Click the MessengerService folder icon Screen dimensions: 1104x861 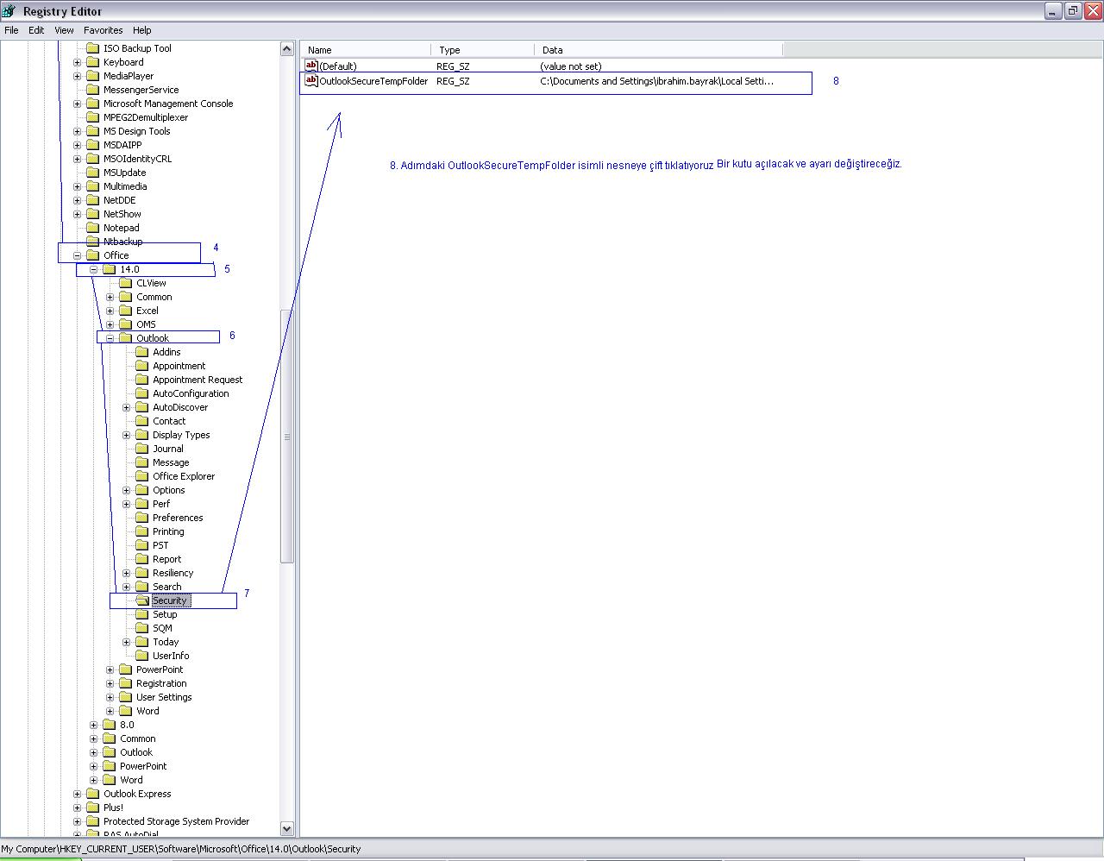coord(93,90)
